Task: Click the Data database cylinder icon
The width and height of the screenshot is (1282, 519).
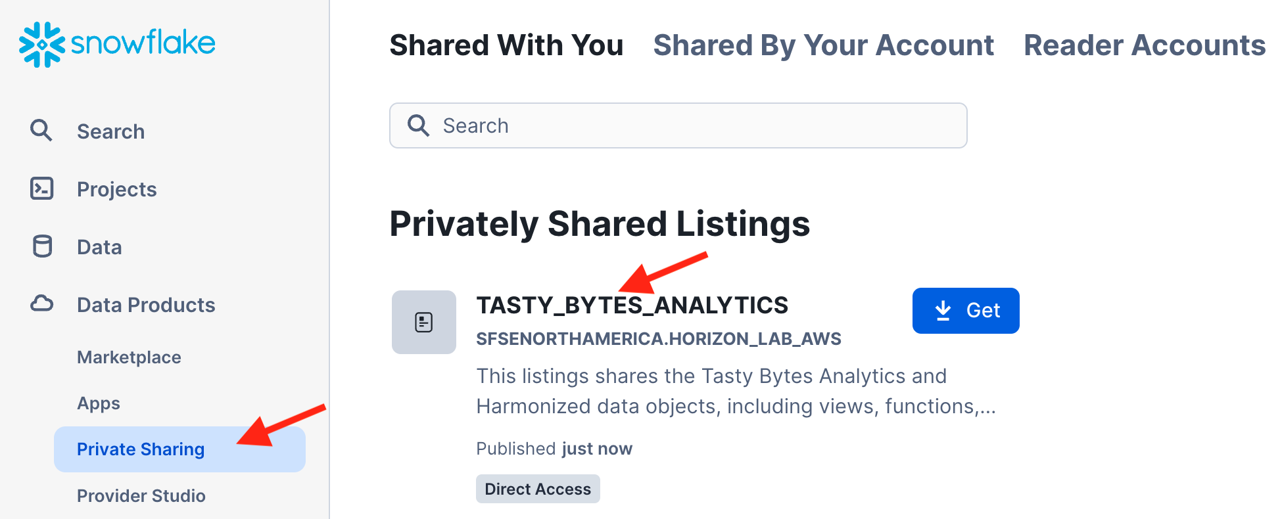Action: pyautogui.click(x=42, y=246)
